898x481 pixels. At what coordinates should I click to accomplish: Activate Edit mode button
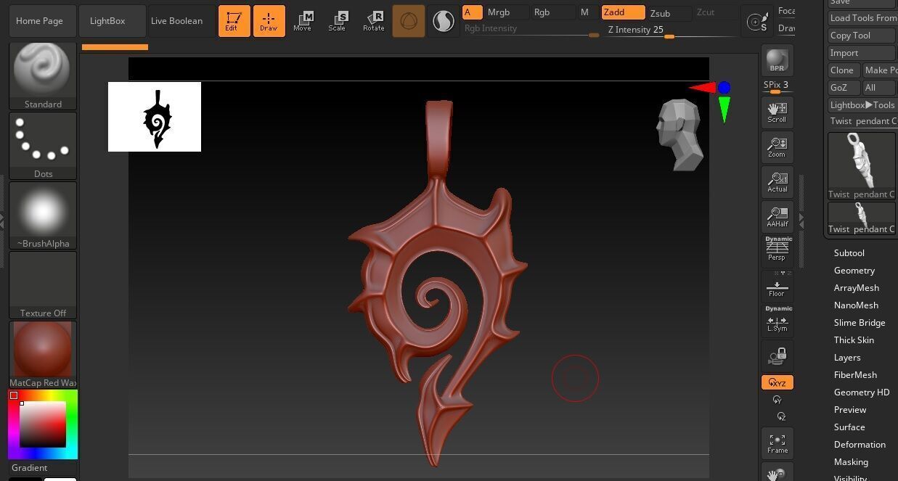[x=234, y=21]
